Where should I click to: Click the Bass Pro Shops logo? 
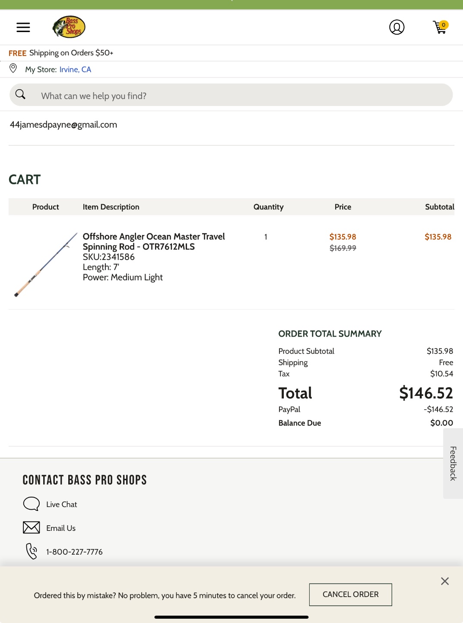[x=69, y=27]
